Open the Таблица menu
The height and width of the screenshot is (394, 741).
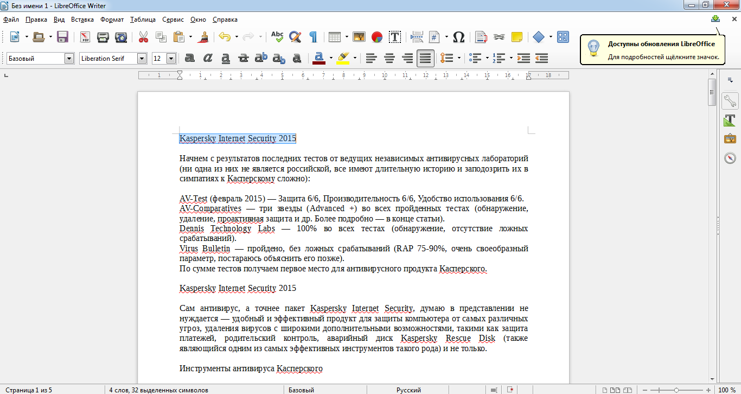point(143,20)
